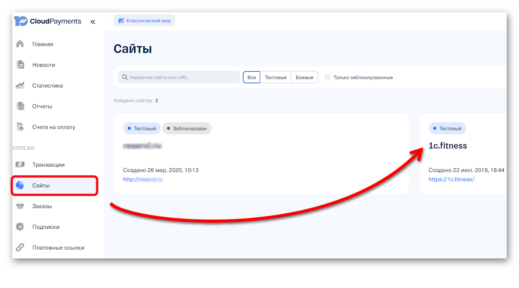This screenshot has height=288, width=519.
Task: Click the invoice icon beside Счета на оплату
Action: (20, 127)
